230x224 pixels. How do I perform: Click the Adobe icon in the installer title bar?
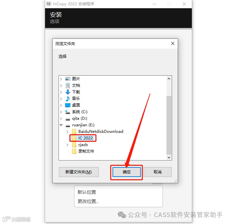point(49,4)
